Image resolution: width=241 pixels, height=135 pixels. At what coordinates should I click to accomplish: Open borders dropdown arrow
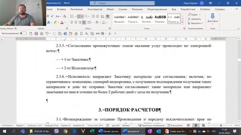[x=107, y=22]
